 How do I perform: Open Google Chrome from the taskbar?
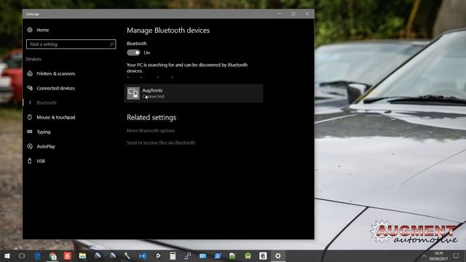(x=53, y=255)
